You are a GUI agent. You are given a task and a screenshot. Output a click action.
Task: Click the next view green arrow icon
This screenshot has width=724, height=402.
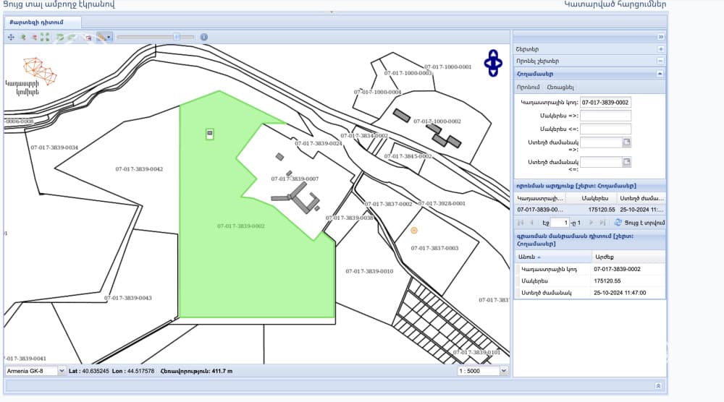click(x=72, y=38)
